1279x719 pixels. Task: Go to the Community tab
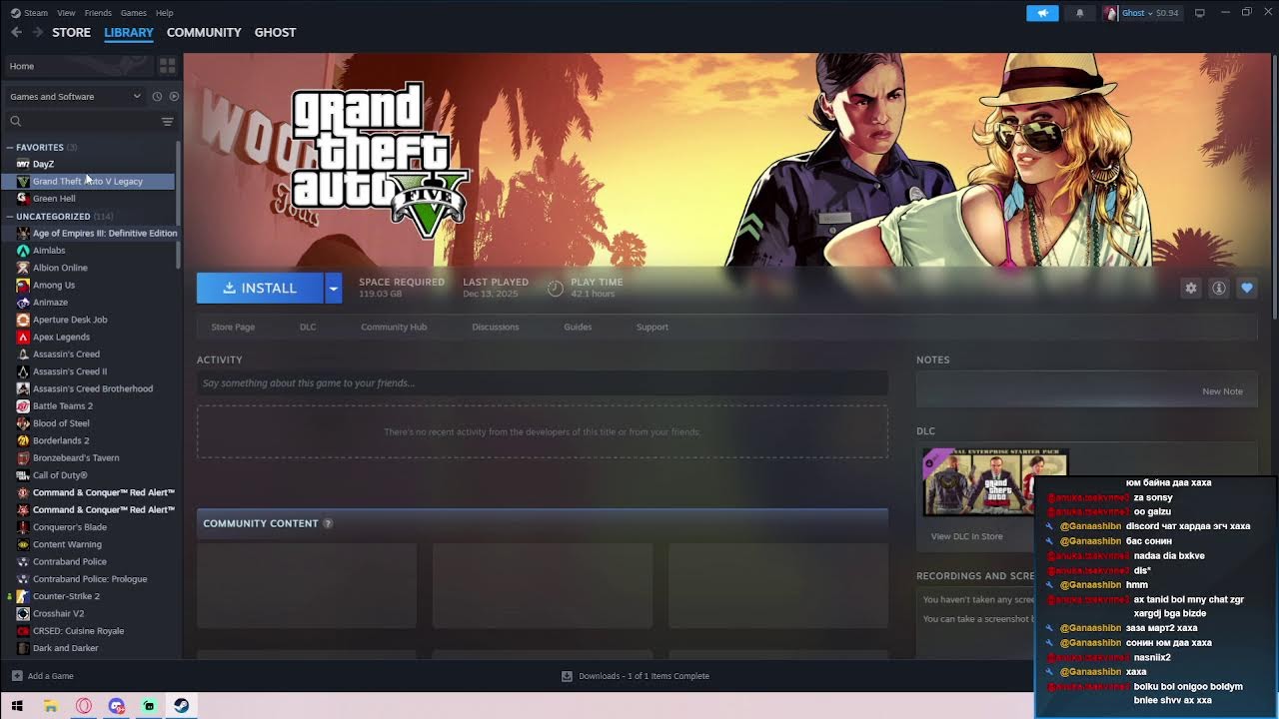tap(204, 32)
